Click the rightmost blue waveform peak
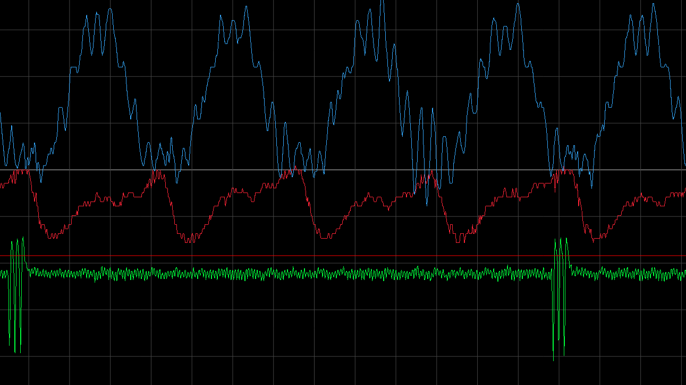The width and height of the screenshot is (686, 385). pyautogui.click(x=654, y=4)
